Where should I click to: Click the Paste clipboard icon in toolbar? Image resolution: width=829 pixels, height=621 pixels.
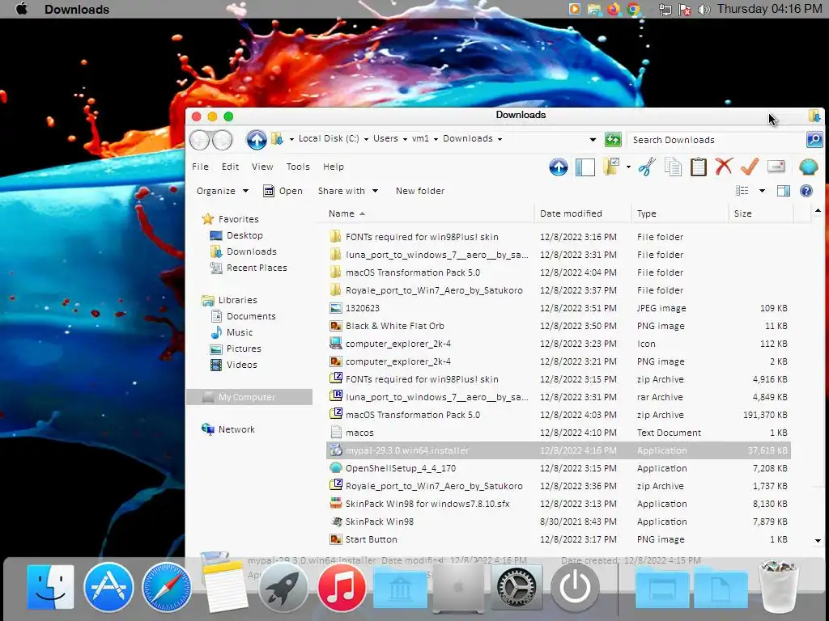(699, 167)
